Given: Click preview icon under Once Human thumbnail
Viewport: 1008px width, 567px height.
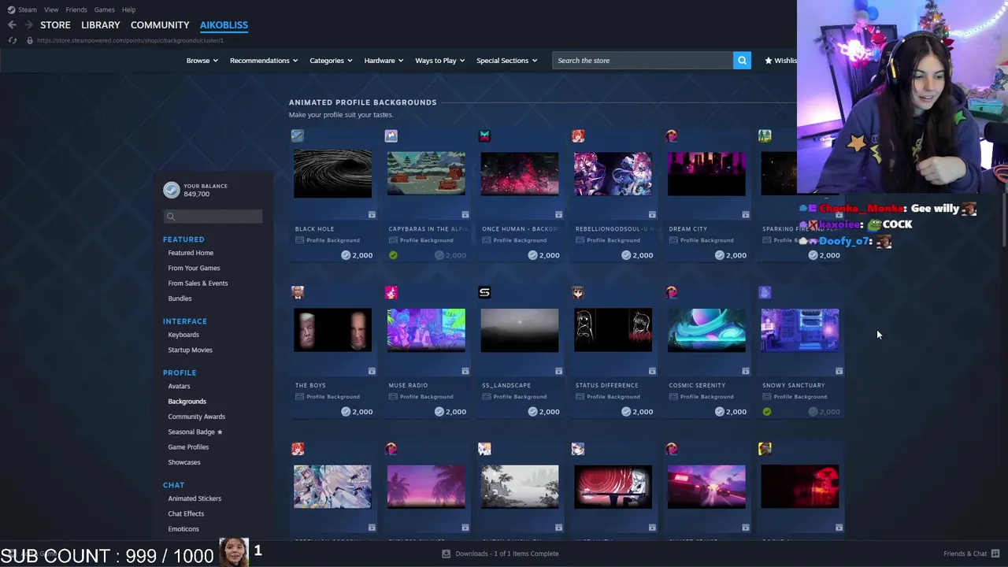Looking at the screenshot, I should [558, 214].
